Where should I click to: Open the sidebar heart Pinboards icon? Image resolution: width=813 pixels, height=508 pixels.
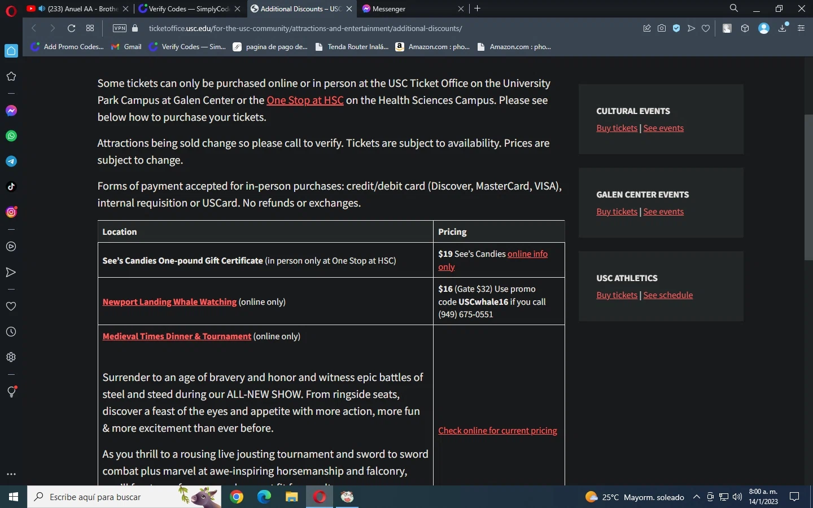(11, 306)
